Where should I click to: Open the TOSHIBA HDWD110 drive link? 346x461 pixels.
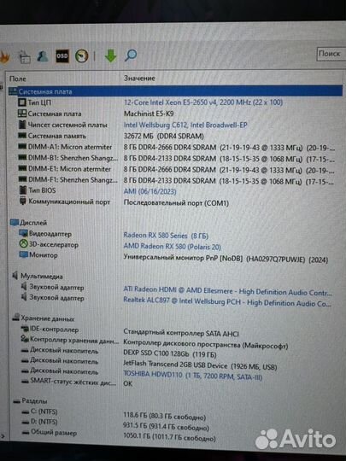click(192, 376)
